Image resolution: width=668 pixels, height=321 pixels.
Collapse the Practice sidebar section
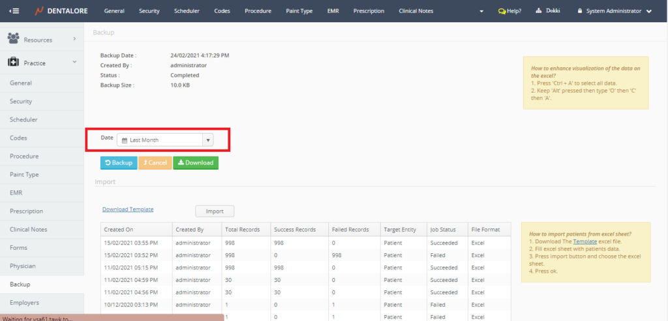(x=74, y=62)
